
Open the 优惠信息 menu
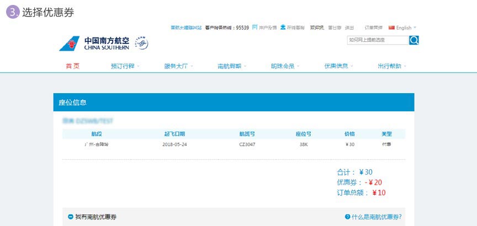coord(339,66)
